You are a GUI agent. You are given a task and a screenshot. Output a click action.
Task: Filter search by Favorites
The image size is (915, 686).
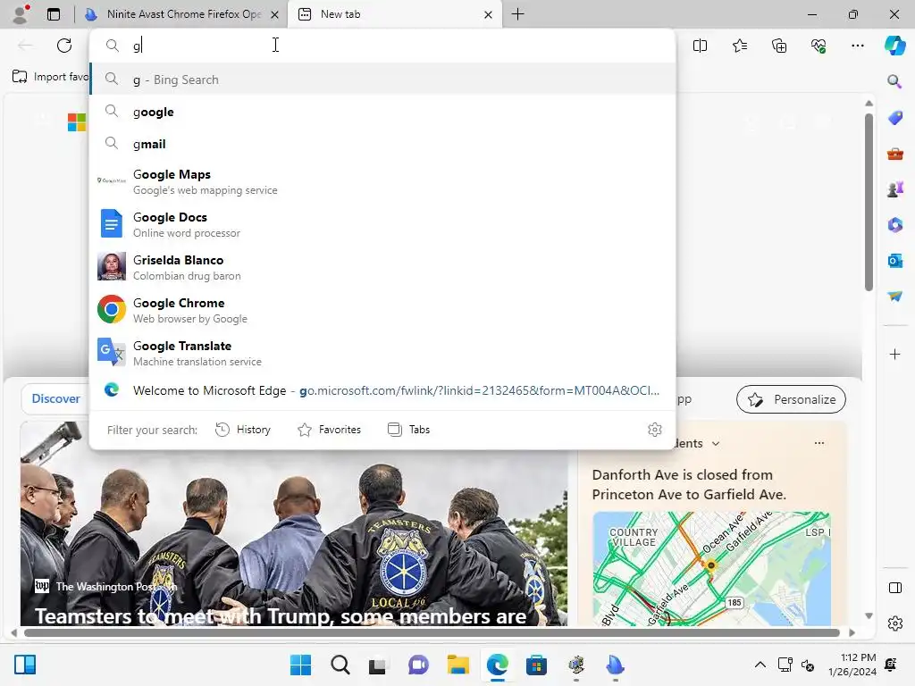coord(329,430)
